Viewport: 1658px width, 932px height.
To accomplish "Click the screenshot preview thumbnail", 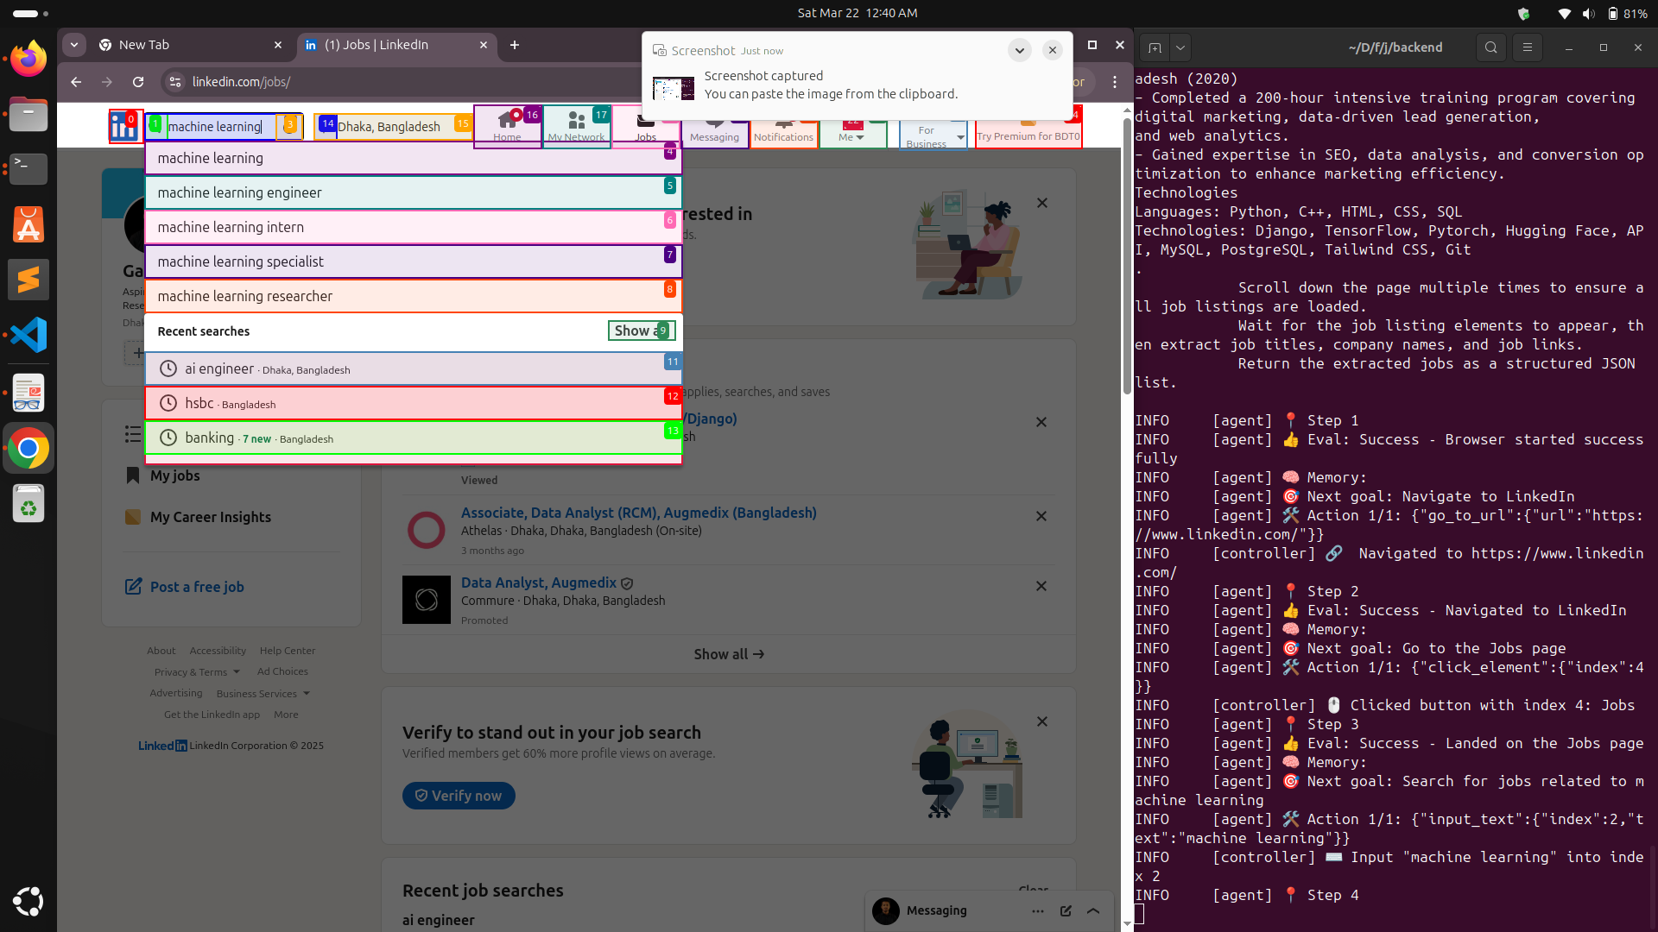I will click(x=674, y=88).
